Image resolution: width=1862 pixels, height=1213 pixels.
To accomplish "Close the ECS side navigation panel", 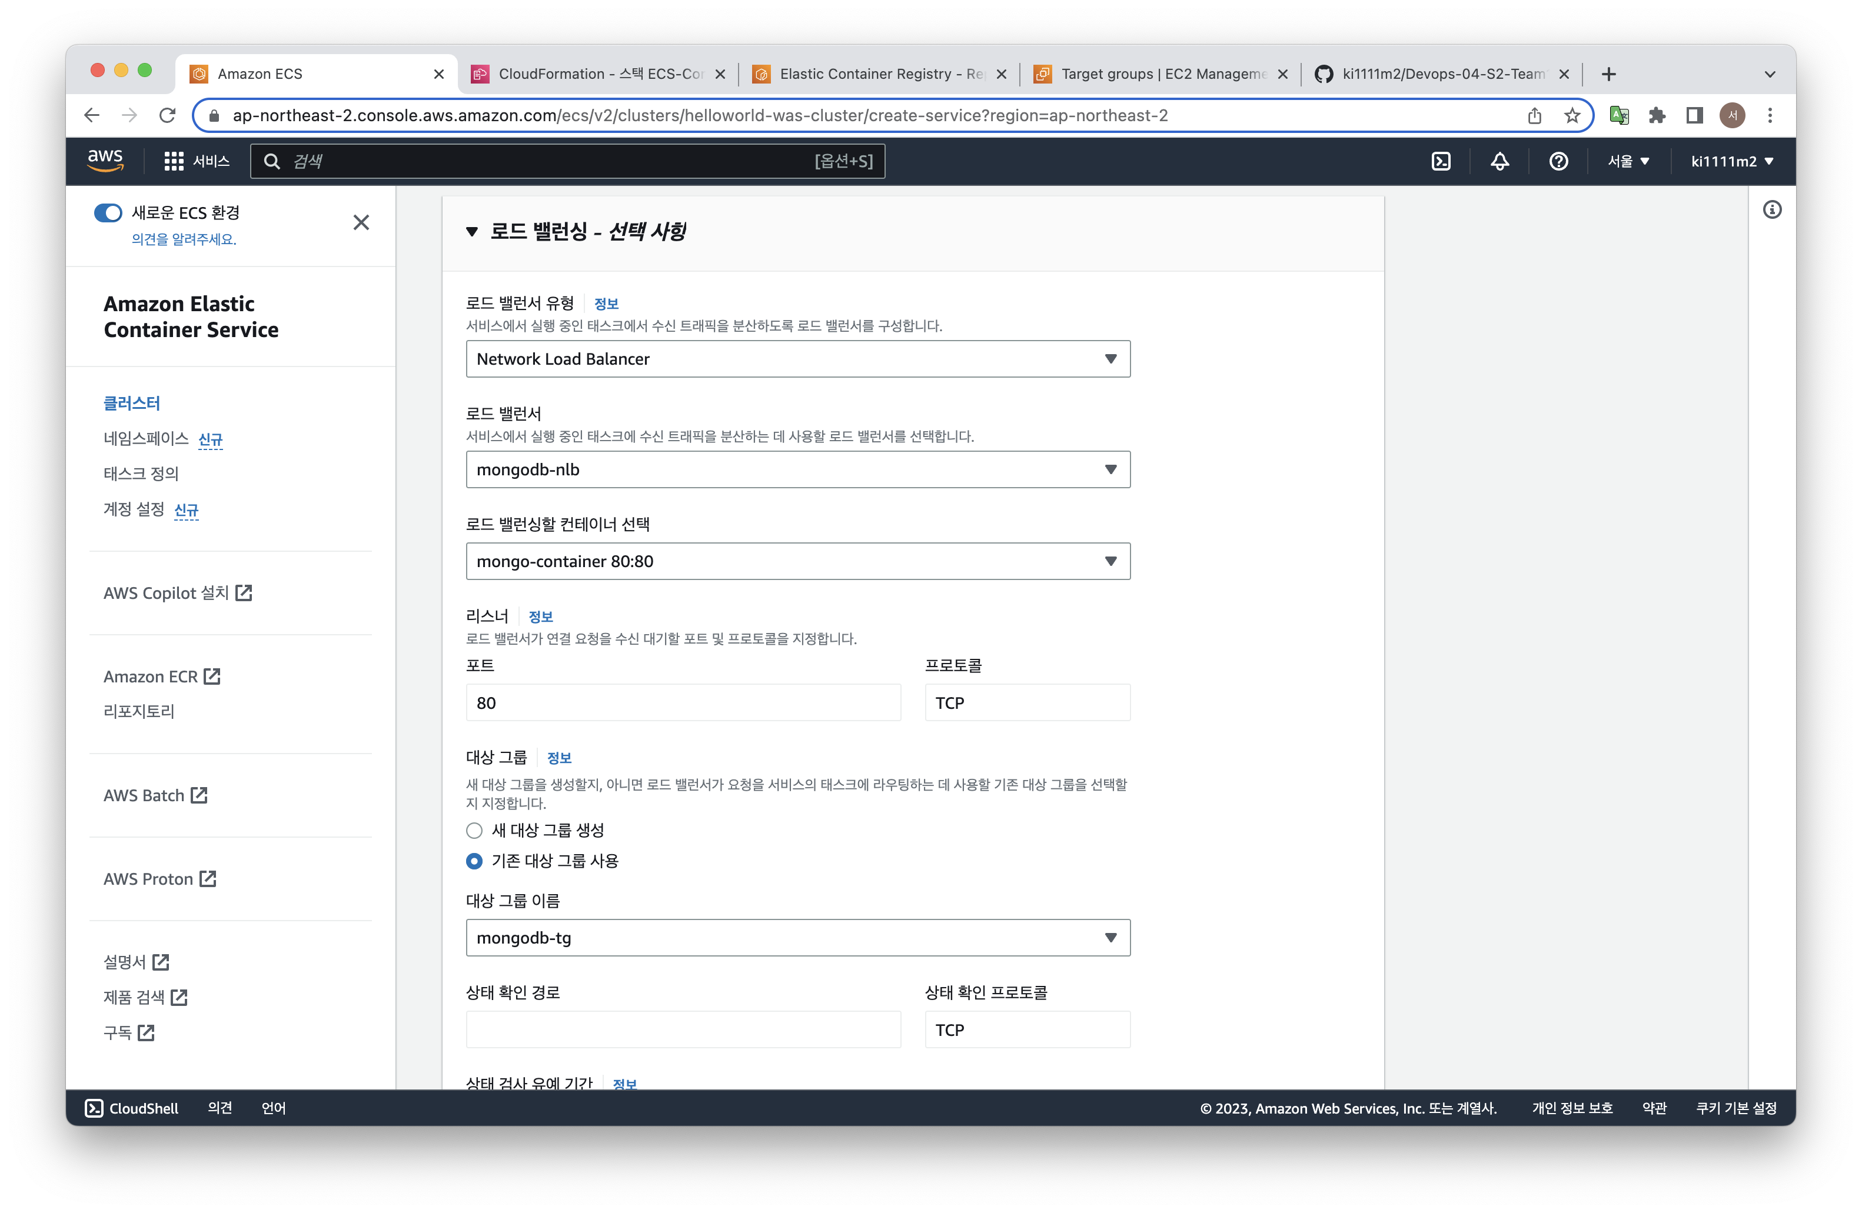I will click(x=361, y=223).
